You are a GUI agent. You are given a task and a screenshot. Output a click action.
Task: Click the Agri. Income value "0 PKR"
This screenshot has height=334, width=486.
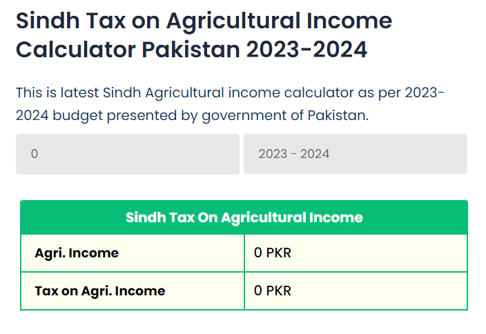(273, 253)
